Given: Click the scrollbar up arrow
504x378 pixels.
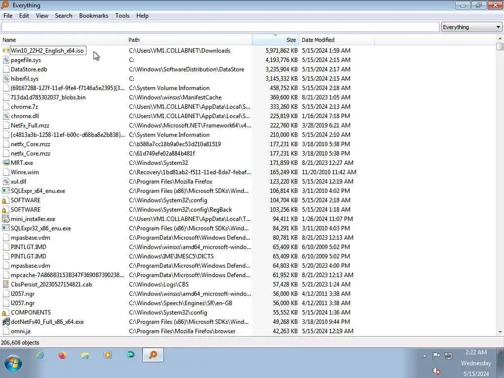Looking at the screenshot, I should 500,38.
